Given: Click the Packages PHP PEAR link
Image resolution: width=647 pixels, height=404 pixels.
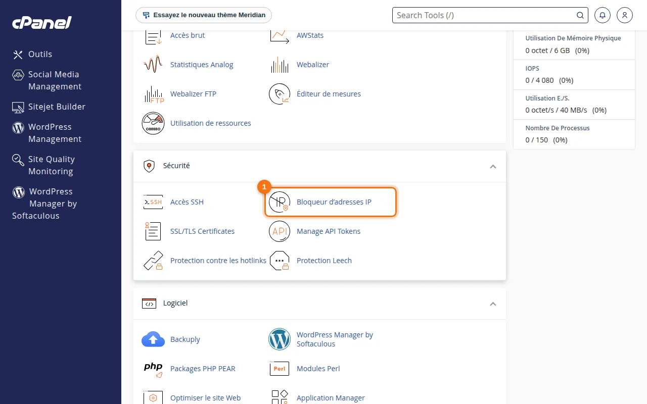Looking at the screenshot, I should [x=203, y=369].
